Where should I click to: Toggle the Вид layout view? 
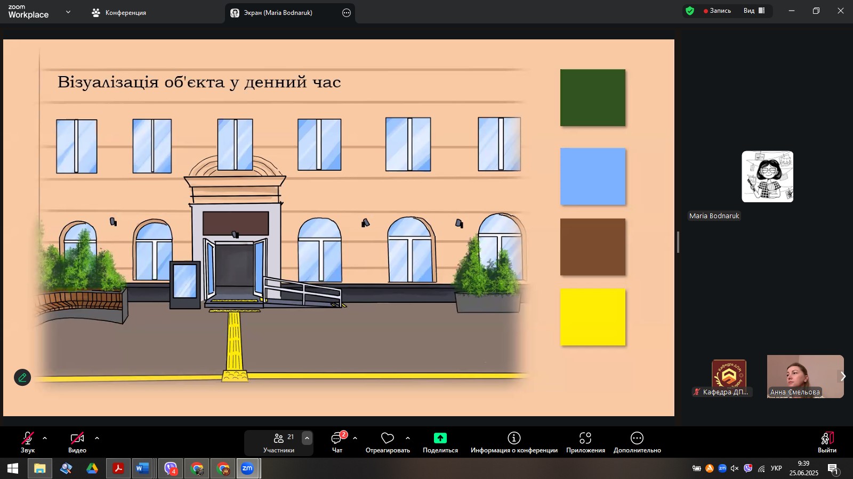click(754, 11)
